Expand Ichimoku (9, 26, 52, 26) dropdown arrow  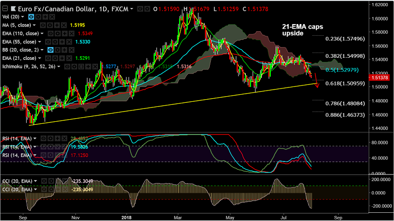point(58,67)
